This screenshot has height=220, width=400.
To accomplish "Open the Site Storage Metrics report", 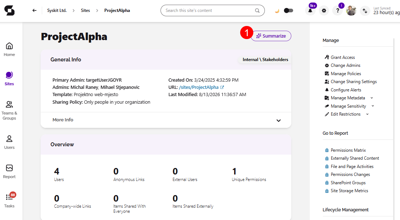I will (x=347, y=191).
